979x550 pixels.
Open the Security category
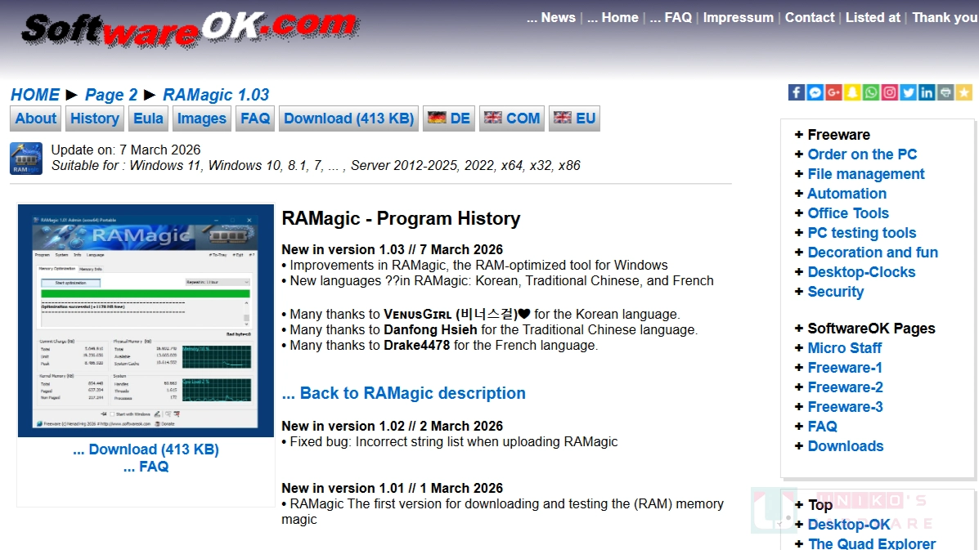click(835, 292)
